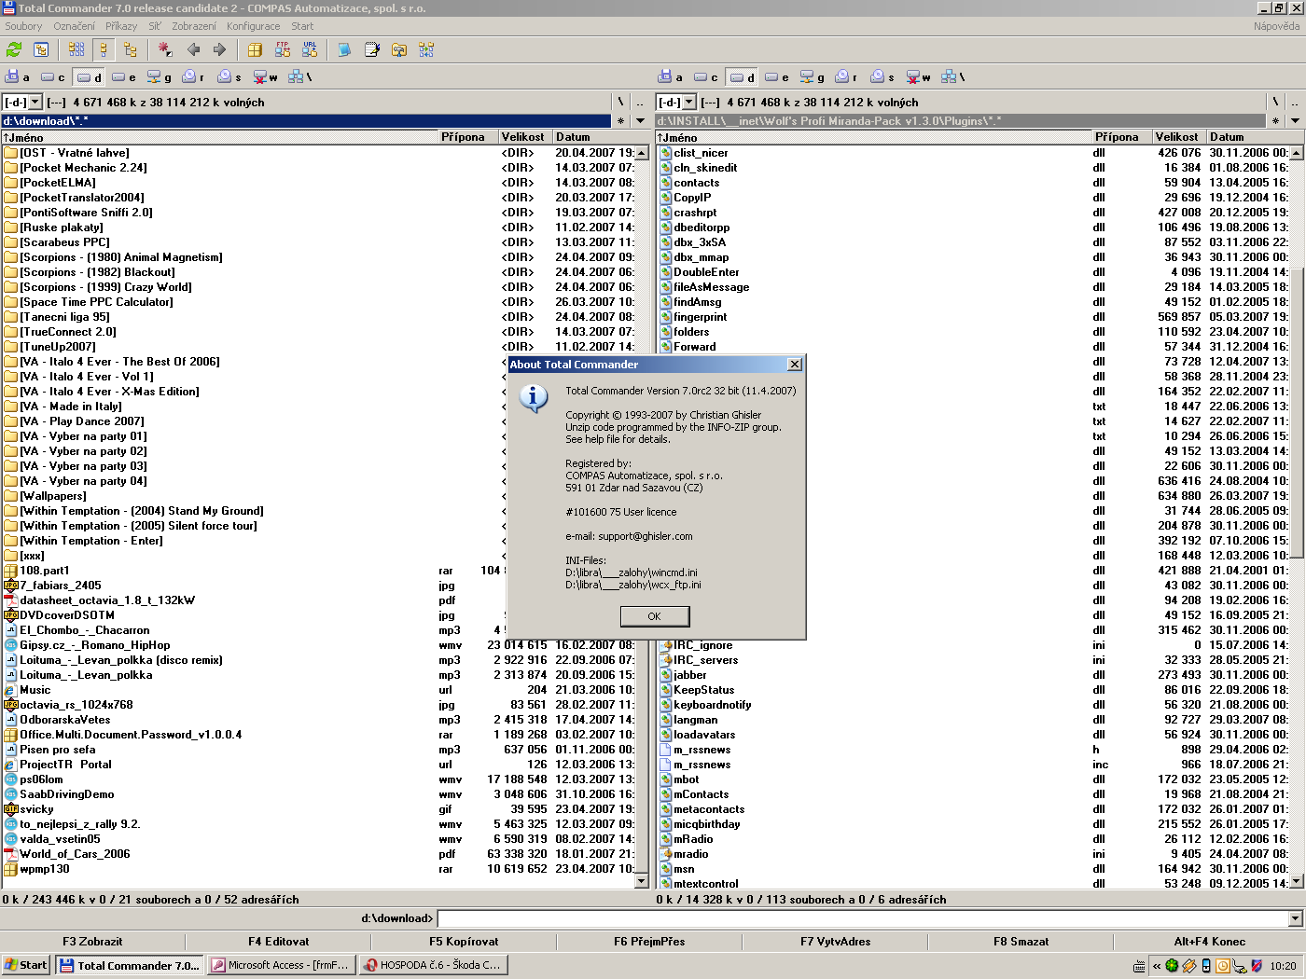Switch to Microsoft Access taskbar item
Screen dimensions: 1306x979
tap(280, 965)
